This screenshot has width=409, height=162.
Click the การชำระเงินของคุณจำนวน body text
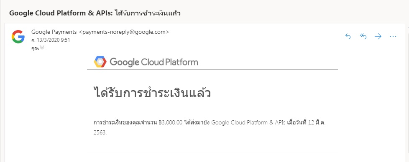(125, 123)
